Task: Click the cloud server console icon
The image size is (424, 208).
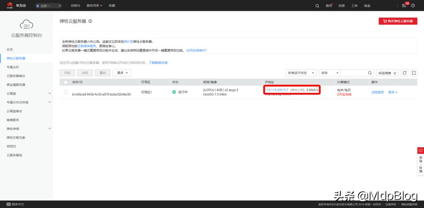Action: (26, 24)
